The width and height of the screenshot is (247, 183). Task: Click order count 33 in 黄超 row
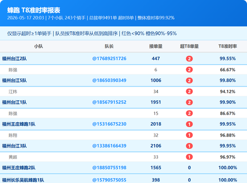[156, 157]
